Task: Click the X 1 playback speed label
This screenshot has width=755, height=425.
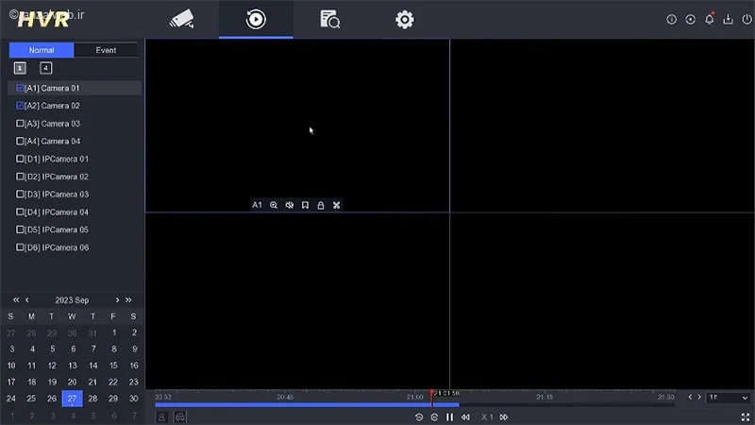Action: click(487, 417)
